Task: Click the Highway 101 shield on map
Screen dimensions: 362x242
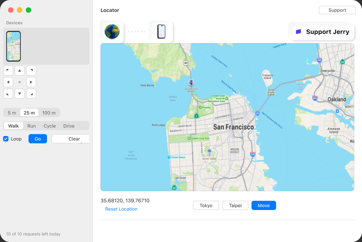Action: click(186, 63)
